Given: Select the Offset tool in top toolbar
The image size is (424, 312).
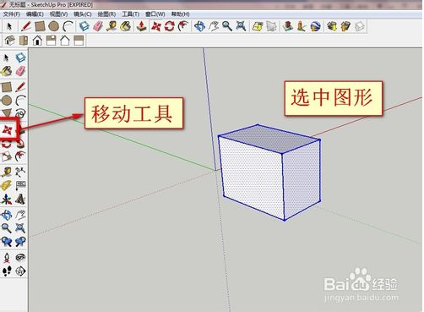Looking at the screenshot, I should (x=183, y=26).
